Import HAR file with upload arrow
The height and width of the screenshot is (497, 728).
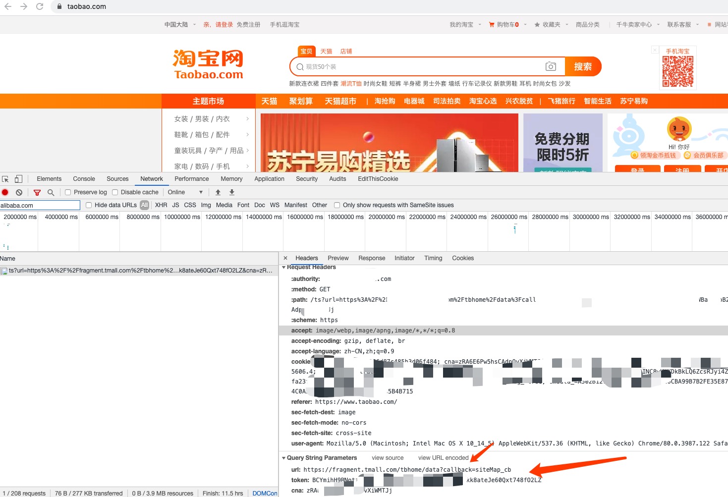218,192
